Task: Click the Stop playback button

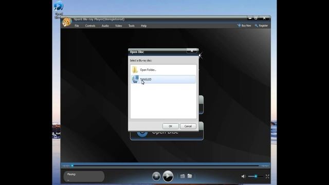Action: pyautogui.click(x=156, y=176)
